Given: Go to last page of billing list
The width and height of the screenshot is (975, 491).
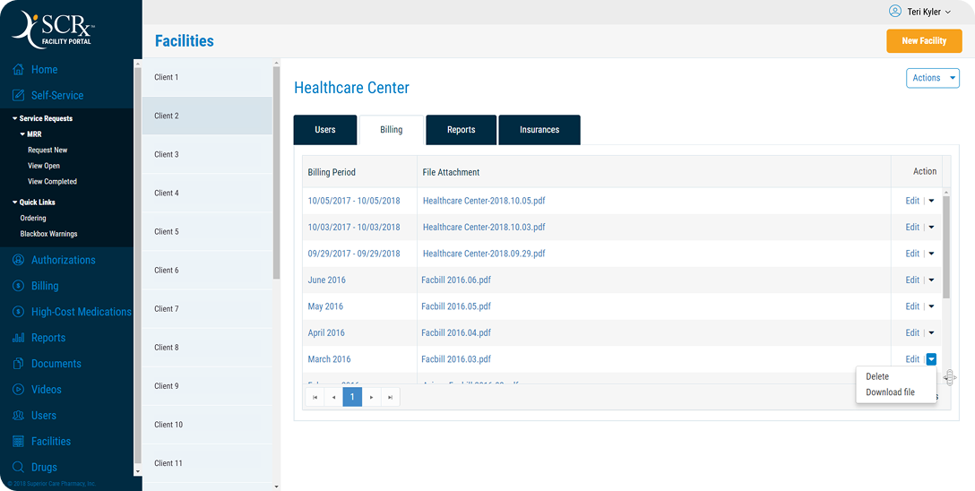Looking at the screenshot, I should [x=390, y=397].
